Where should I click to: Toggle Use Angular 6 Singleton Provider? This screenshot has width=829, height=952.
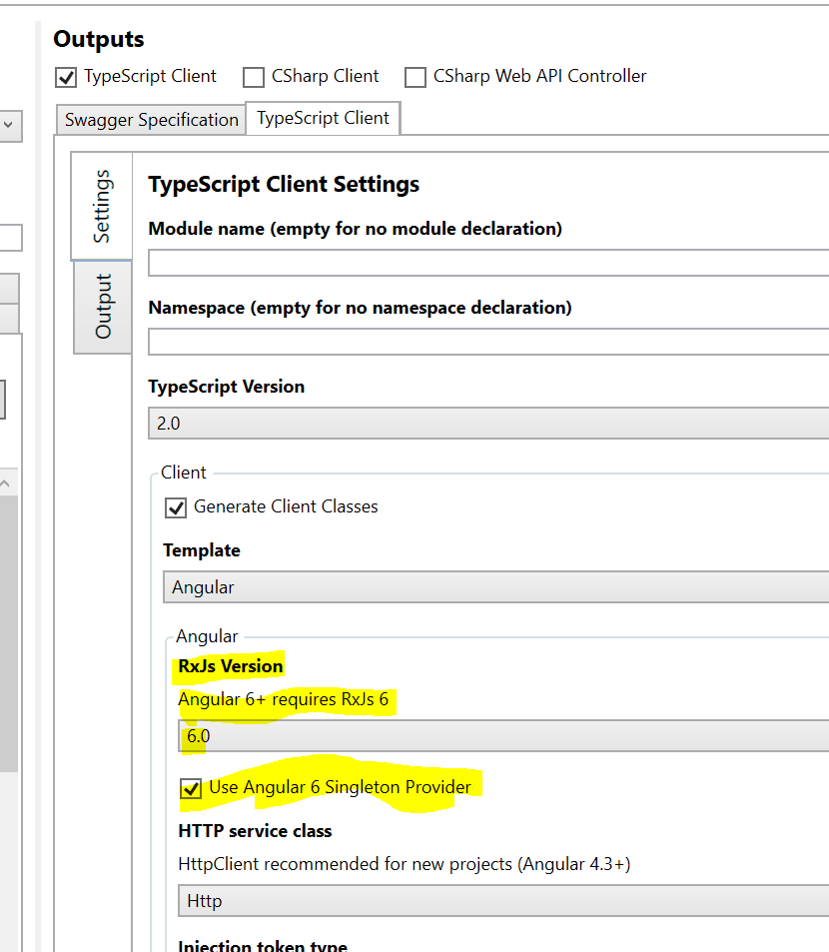click(191, 788)
